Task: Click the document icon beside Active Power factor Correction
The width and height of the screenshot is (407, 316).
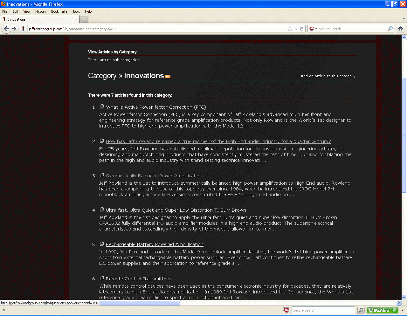Action: (x=102, y=106)
